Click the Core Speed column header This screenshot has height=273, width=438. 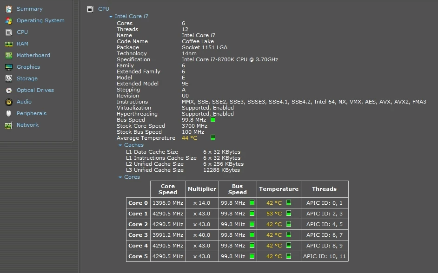pyautogui.click(x=168, y=189)
